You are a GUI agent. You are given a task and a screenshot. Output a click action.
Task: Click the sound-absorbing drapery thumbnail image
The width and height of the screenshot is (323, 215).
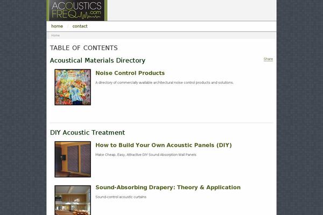coord(73,200)
